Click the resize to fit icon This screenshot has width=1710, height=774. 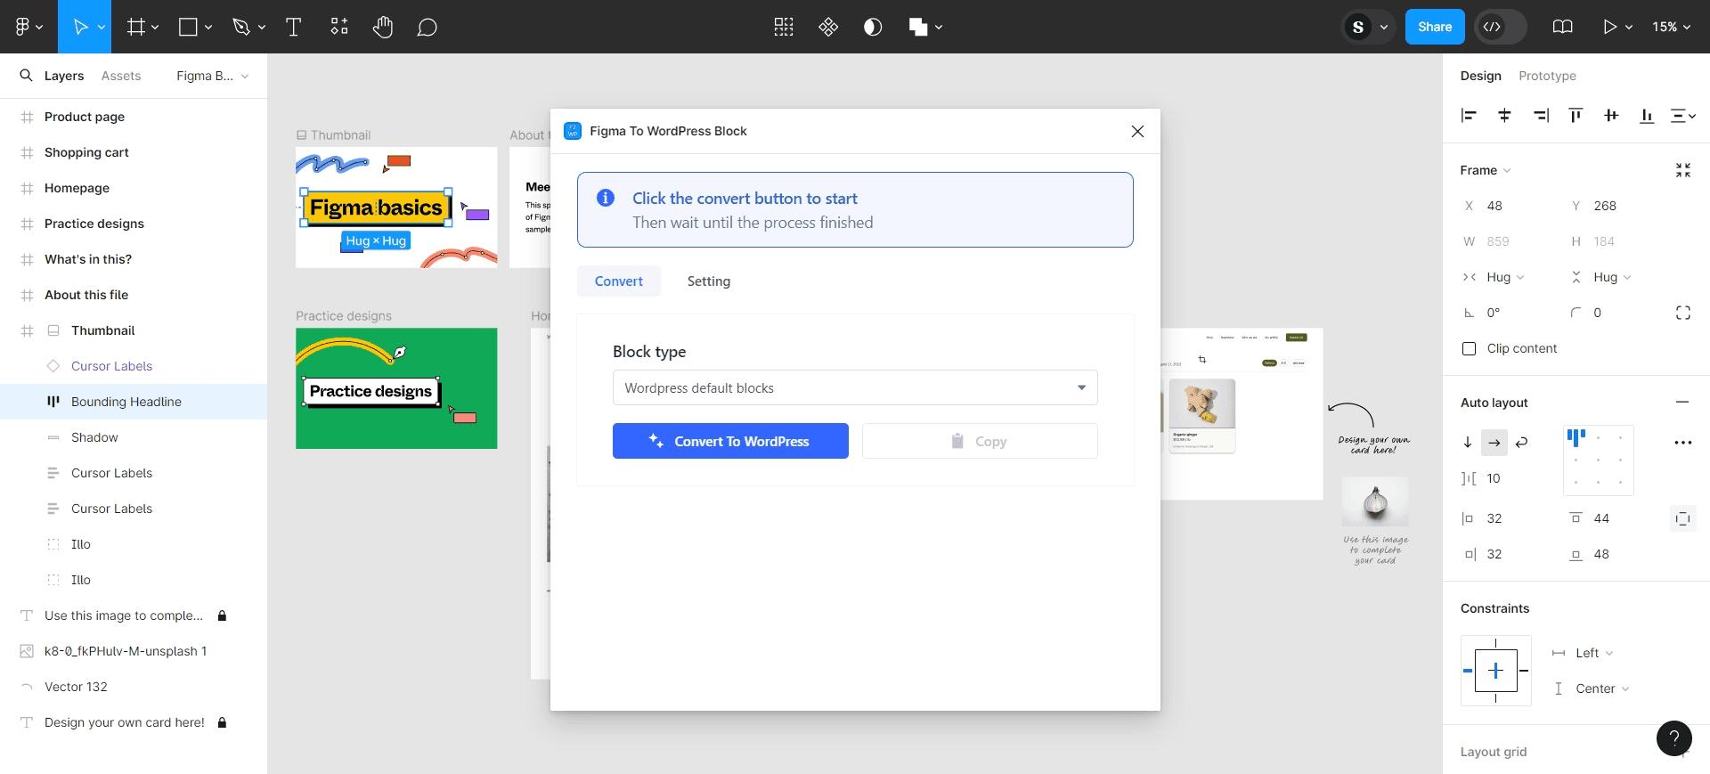pos(1682,170)
